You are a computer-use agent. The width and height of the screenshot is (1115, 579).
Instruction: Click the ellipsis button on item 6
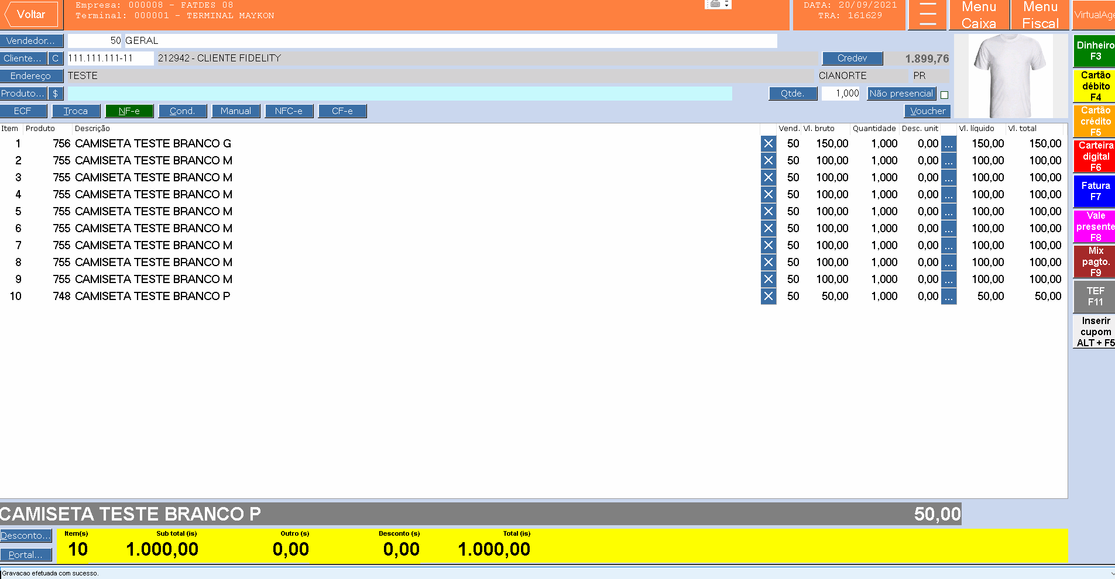click(x=949, y=229)
